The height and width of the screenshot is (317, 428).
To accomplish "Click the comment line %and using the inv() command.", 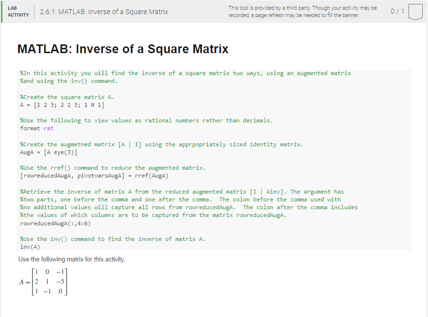I will (69, 81).
